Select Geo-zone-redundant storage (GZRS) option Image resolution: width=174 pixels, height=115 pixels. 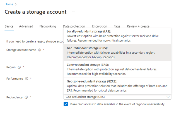(117, 86)
